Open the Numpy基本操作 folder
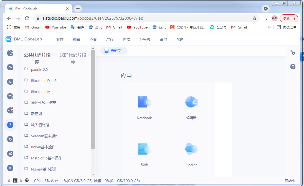This screenshot has width=304, height=186. [41, 169]
